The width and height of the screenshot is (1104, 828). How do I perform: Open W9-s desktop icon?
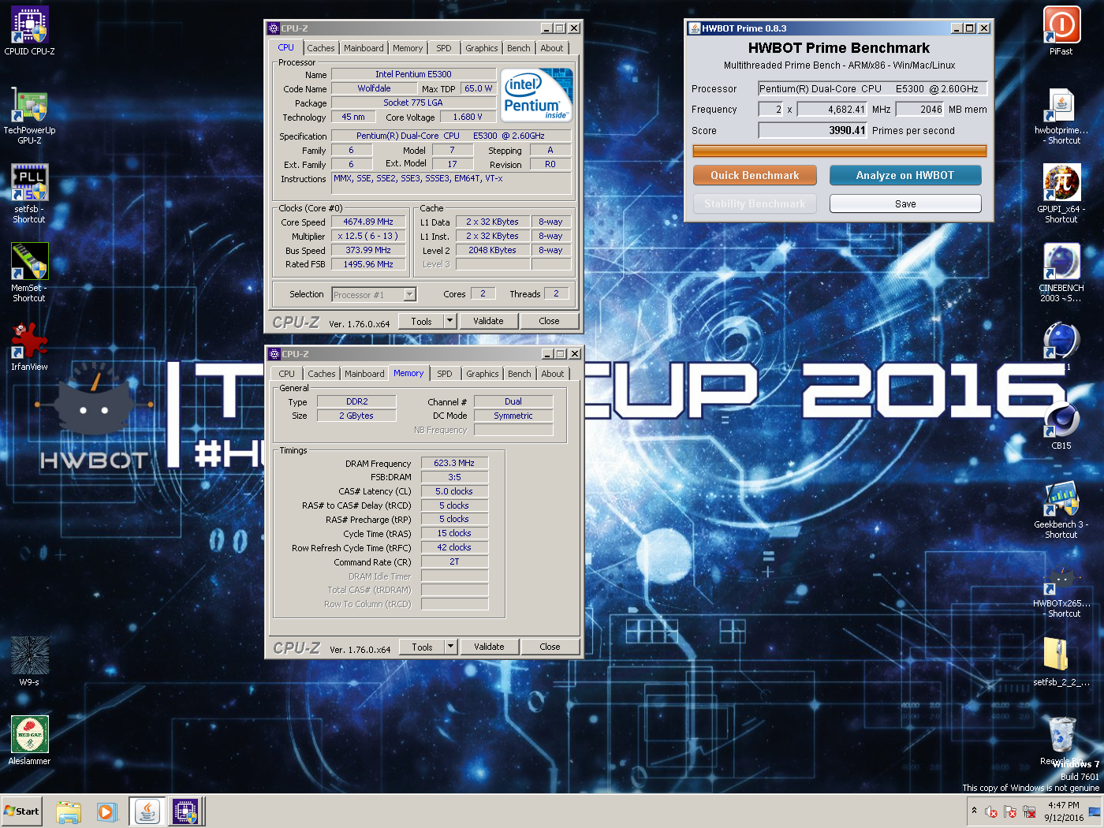tap(29, 662)
